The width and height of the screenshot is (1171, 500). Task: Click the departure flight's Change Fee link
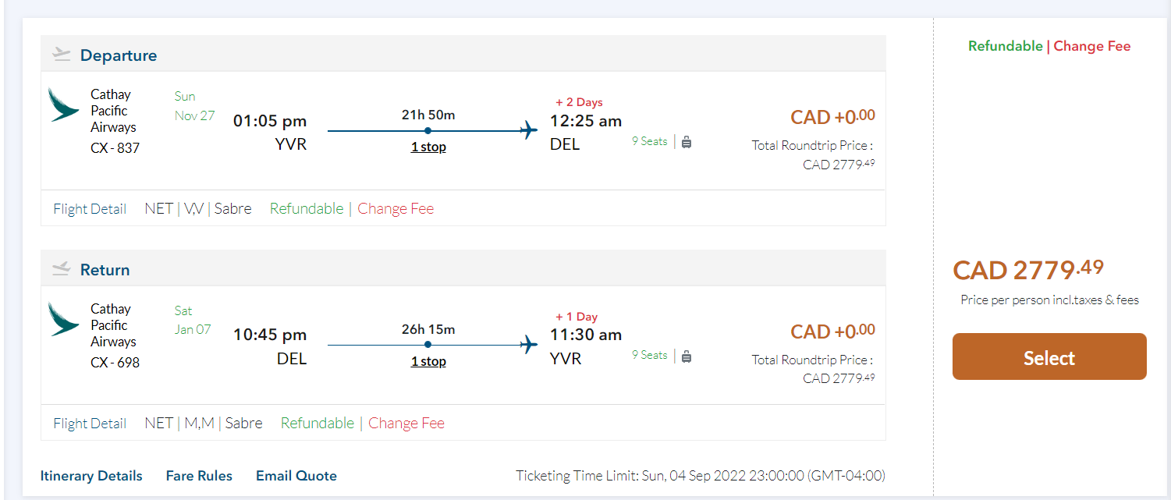396,209
